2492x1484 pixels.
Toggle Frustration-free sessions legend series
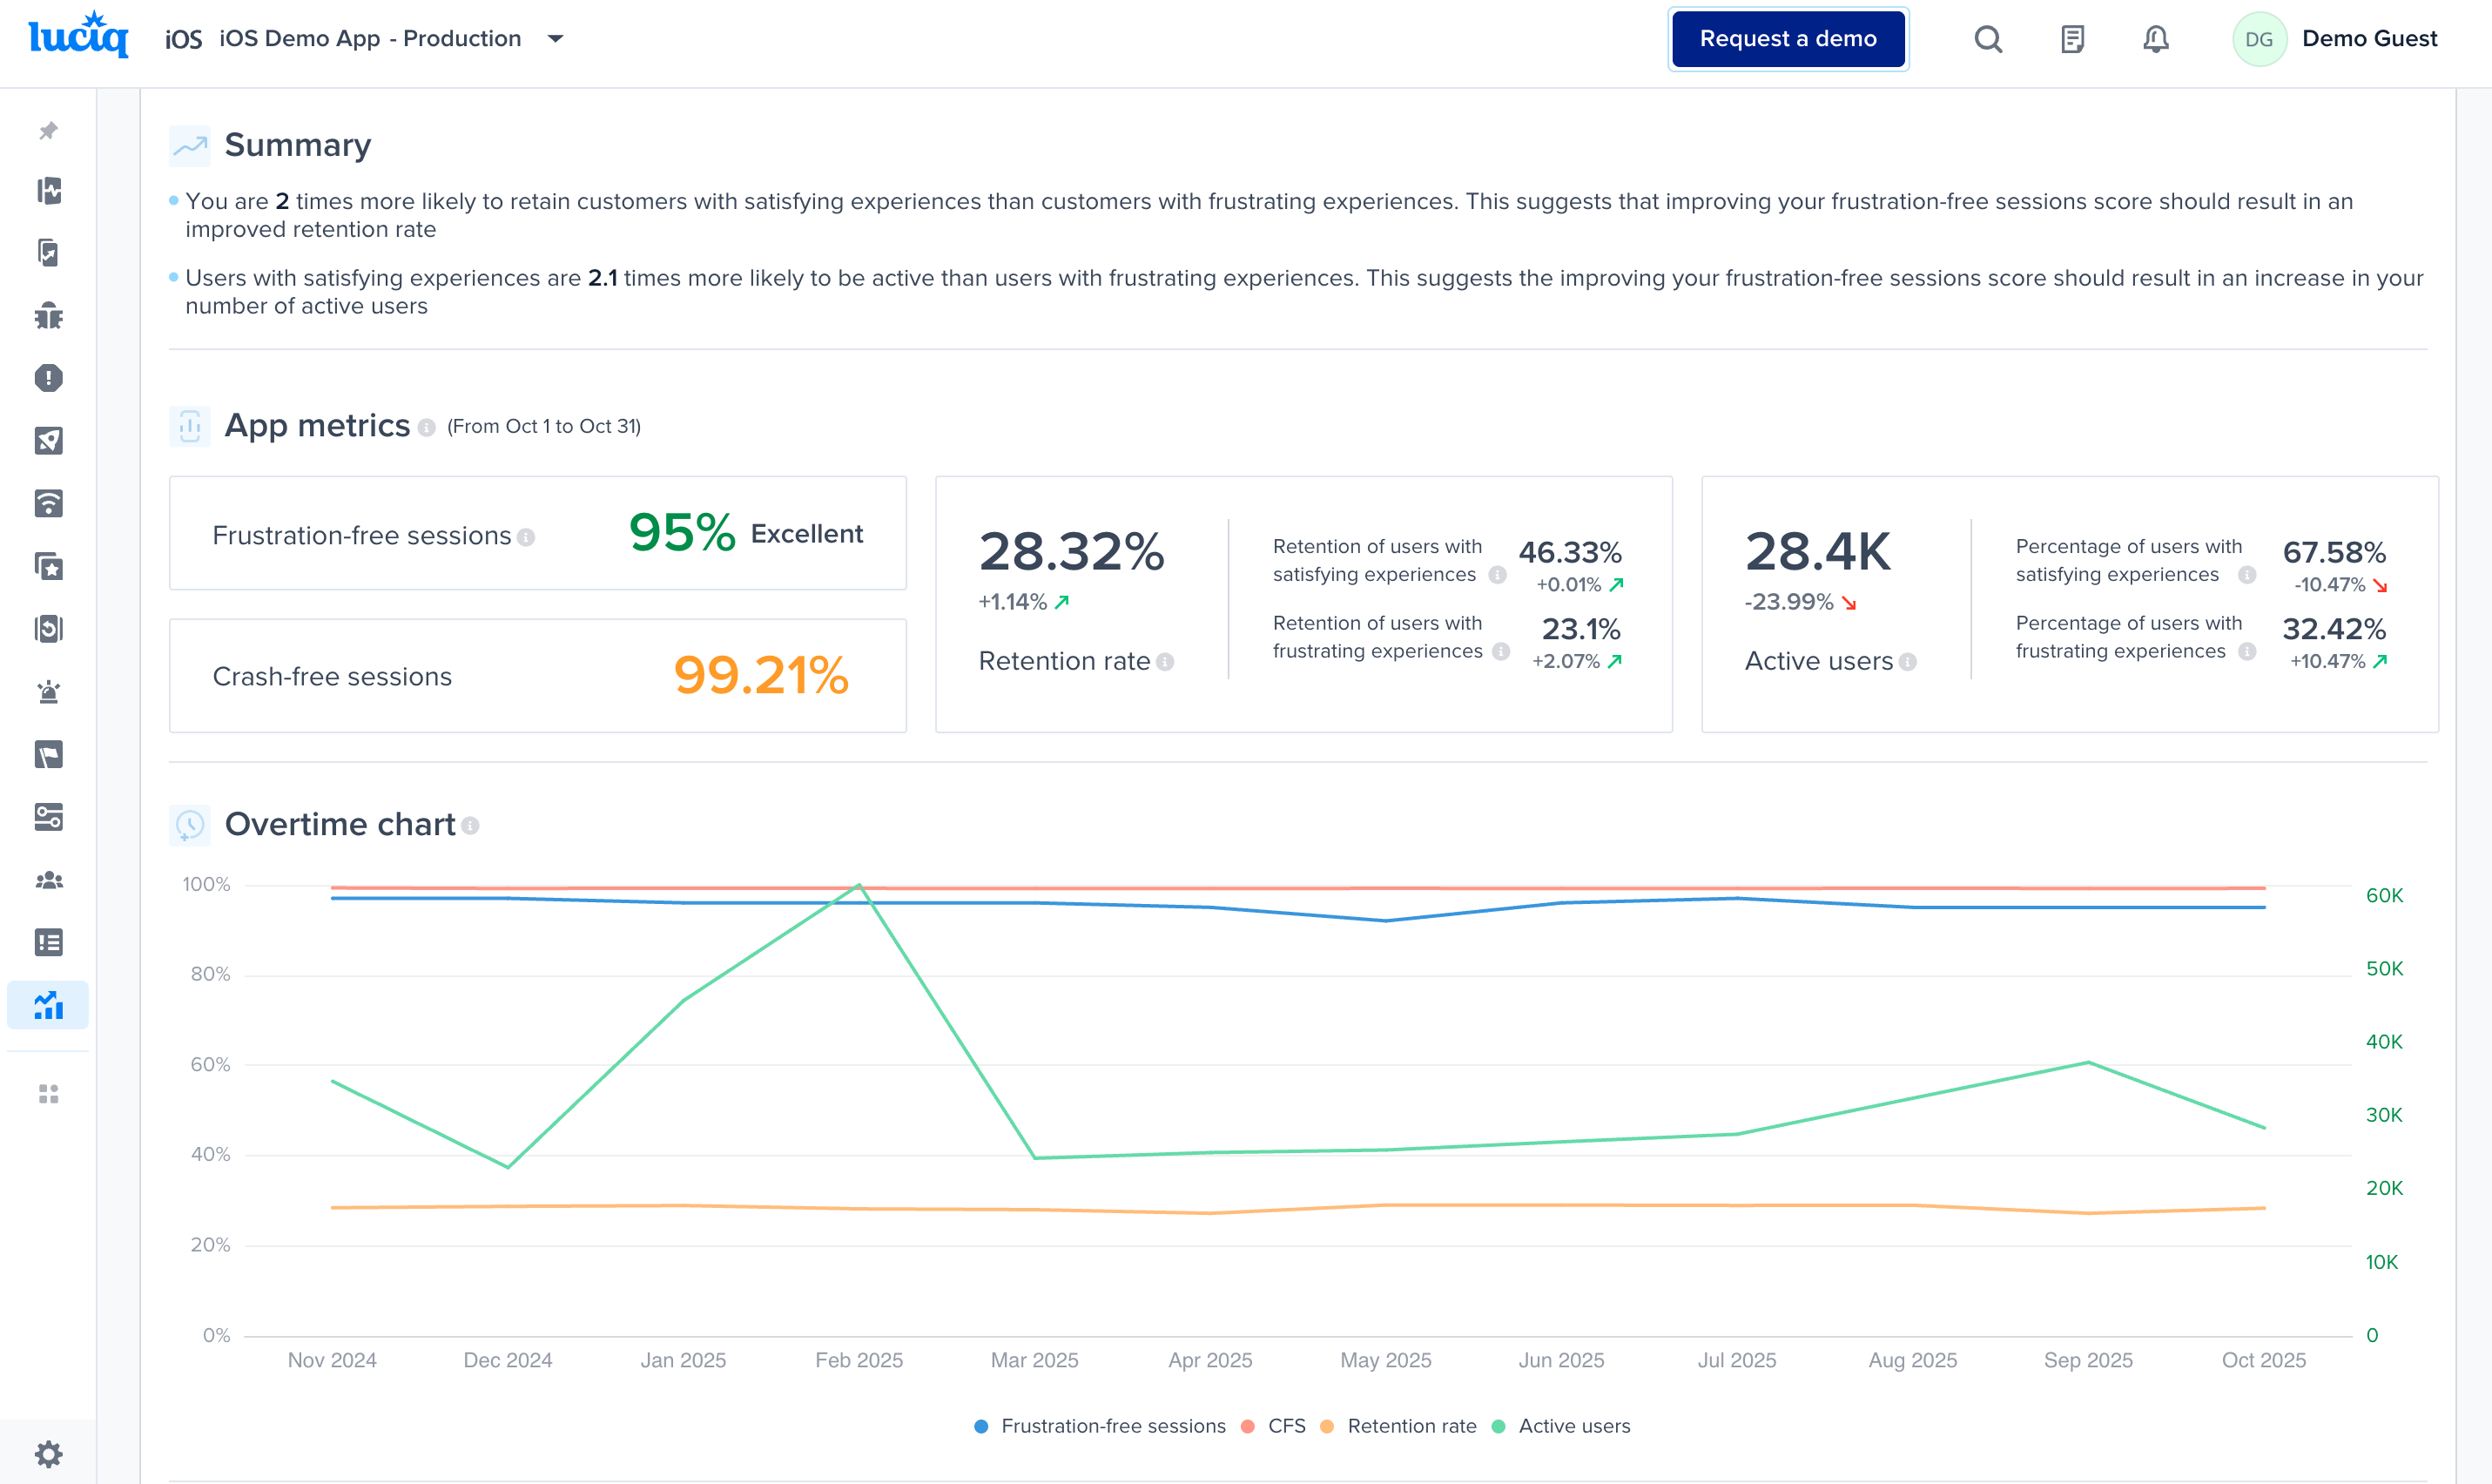(x=1099, y=1426)
